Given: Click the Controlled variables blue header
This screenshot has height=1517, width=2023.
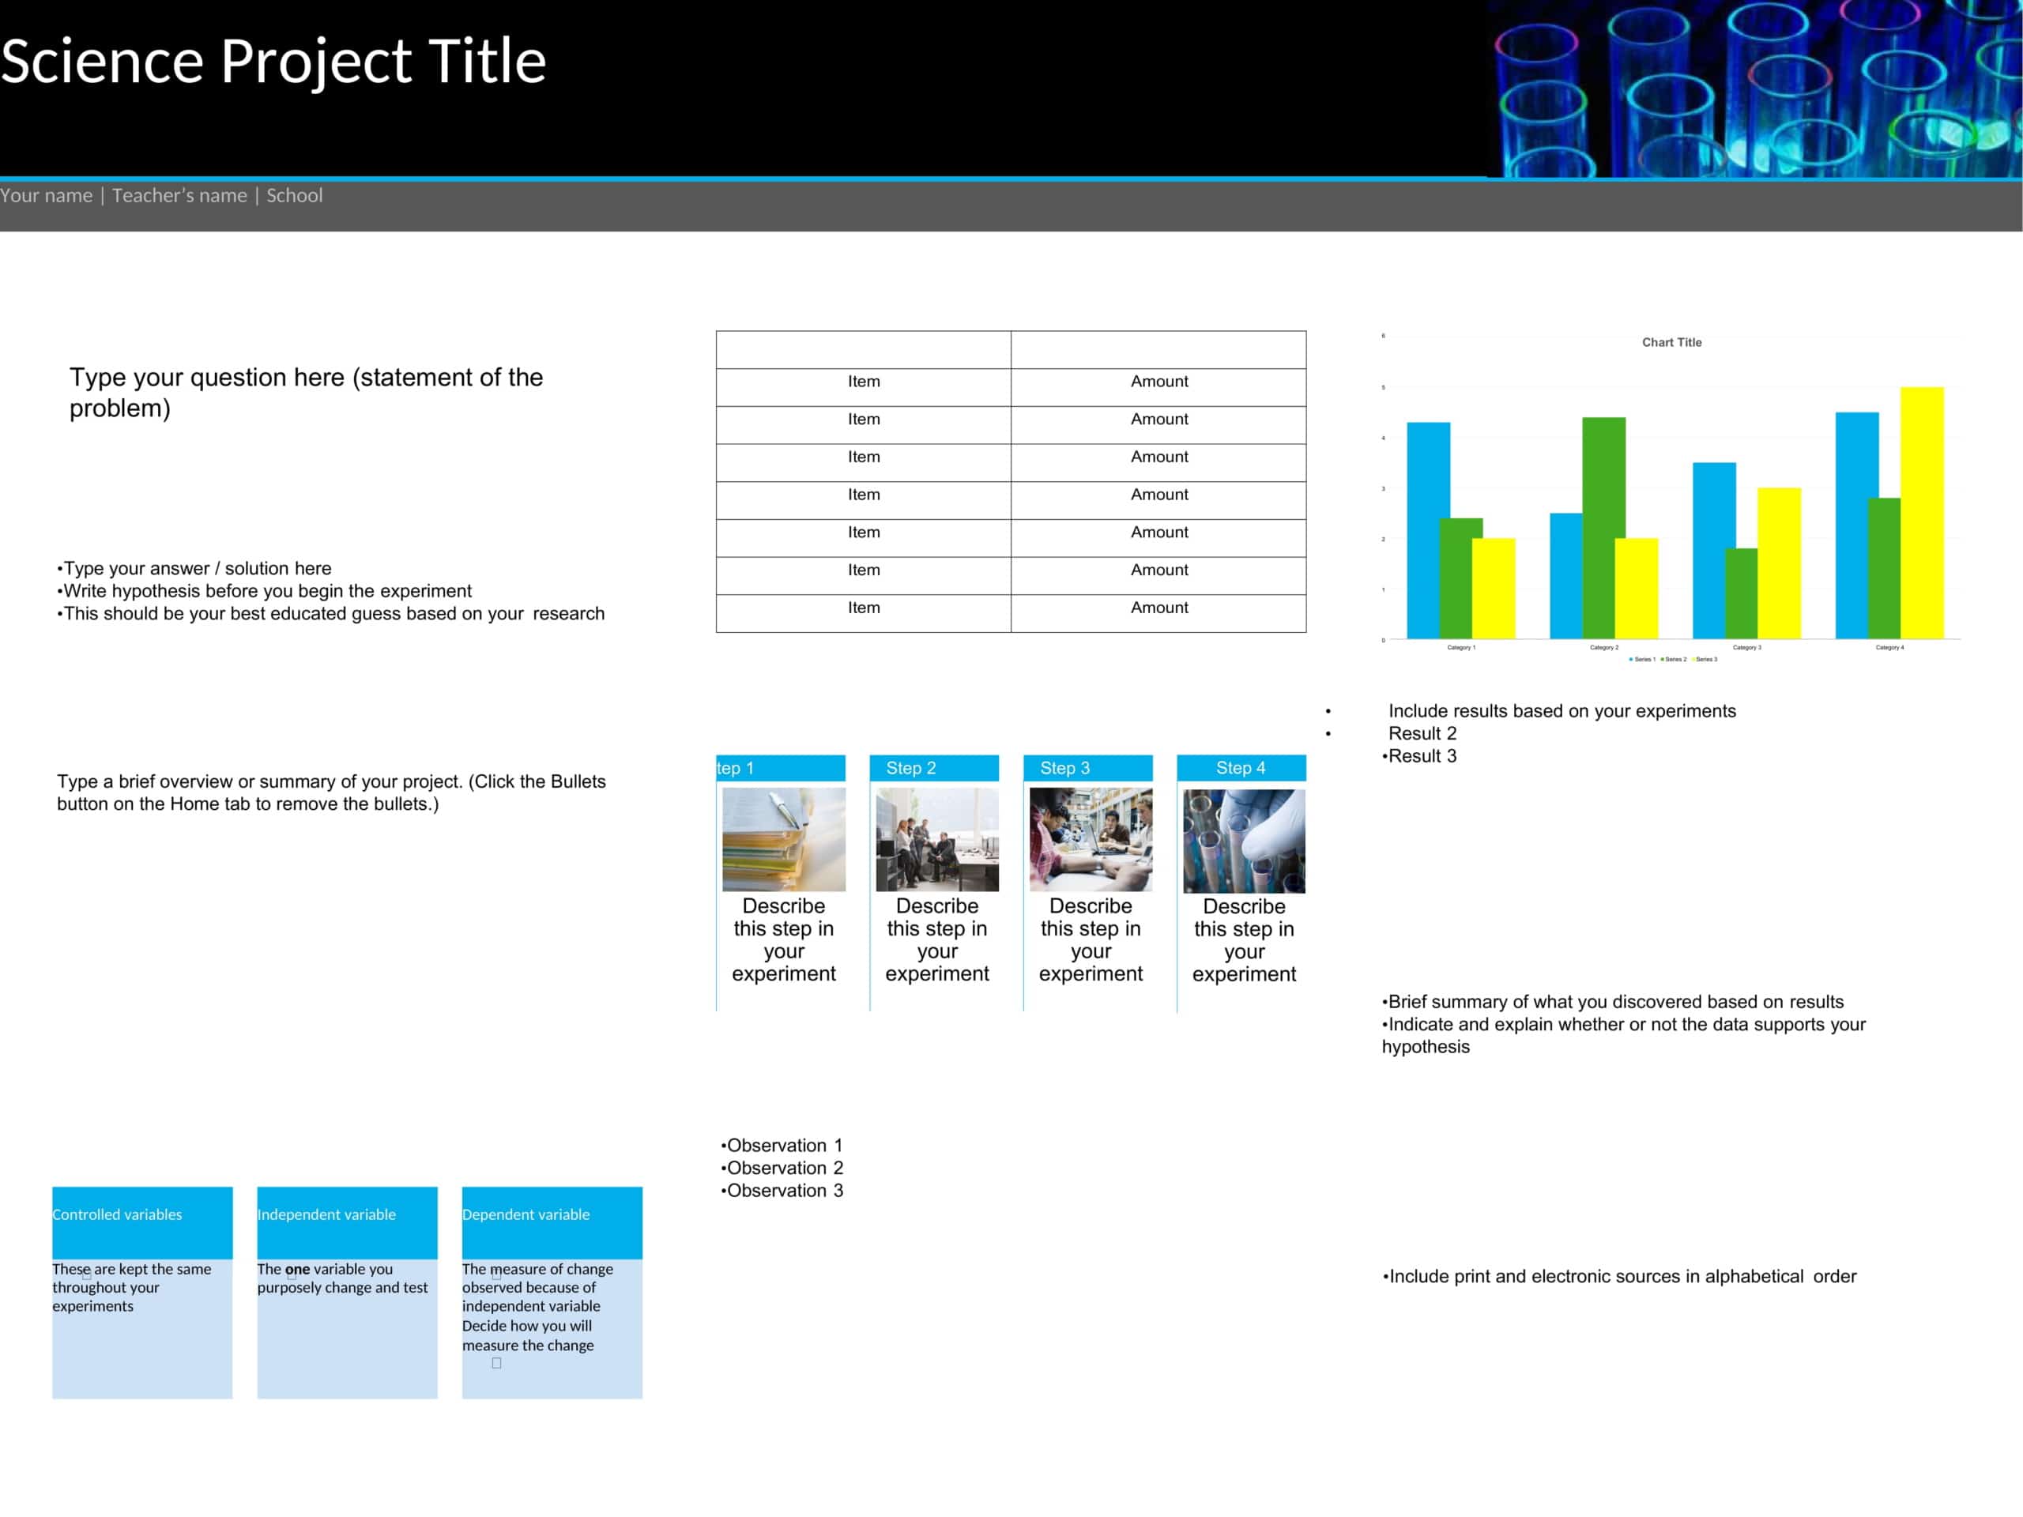Looking at the screenshot, I should [141, 1222].
